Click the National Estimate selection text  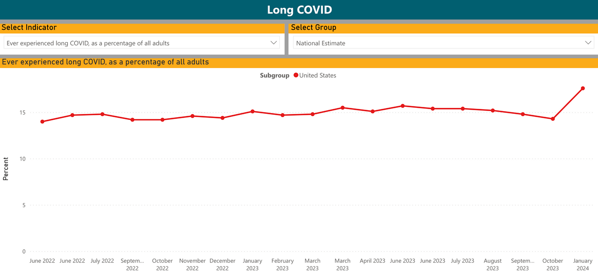click(321, 43)
